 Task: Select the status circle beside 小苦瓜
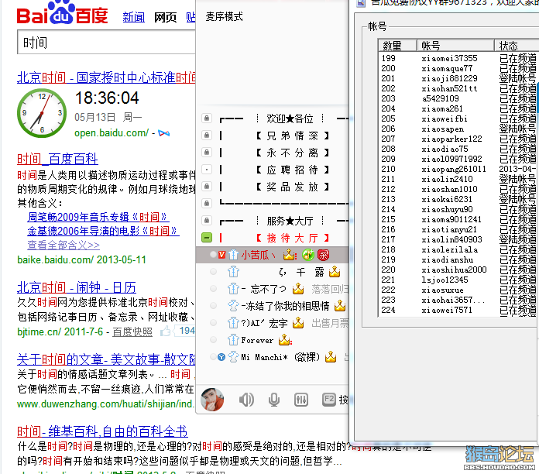(x=213, y=254)
